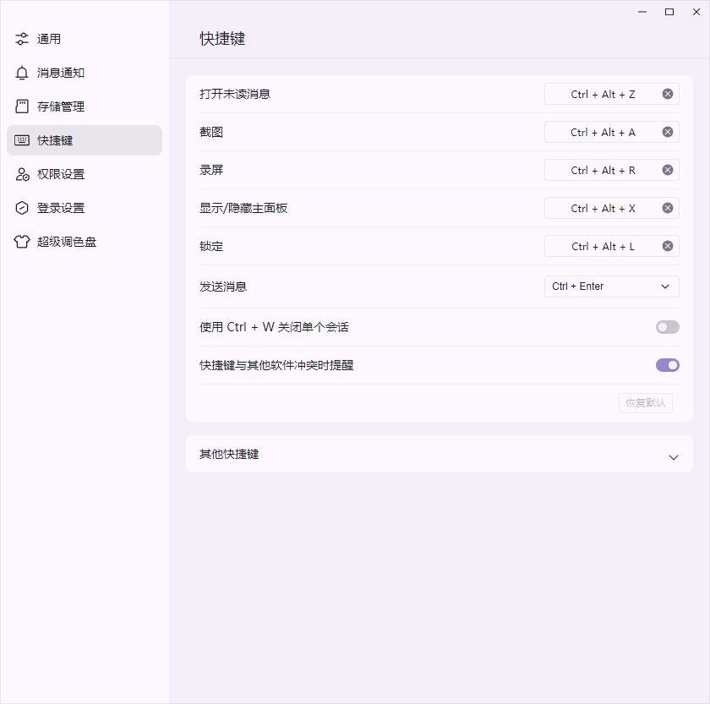
Task: Click the 恢复默认 button
Action: coord(645,403)
